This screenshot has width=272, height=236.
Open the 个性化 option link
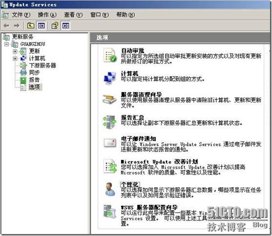point(130,184)
